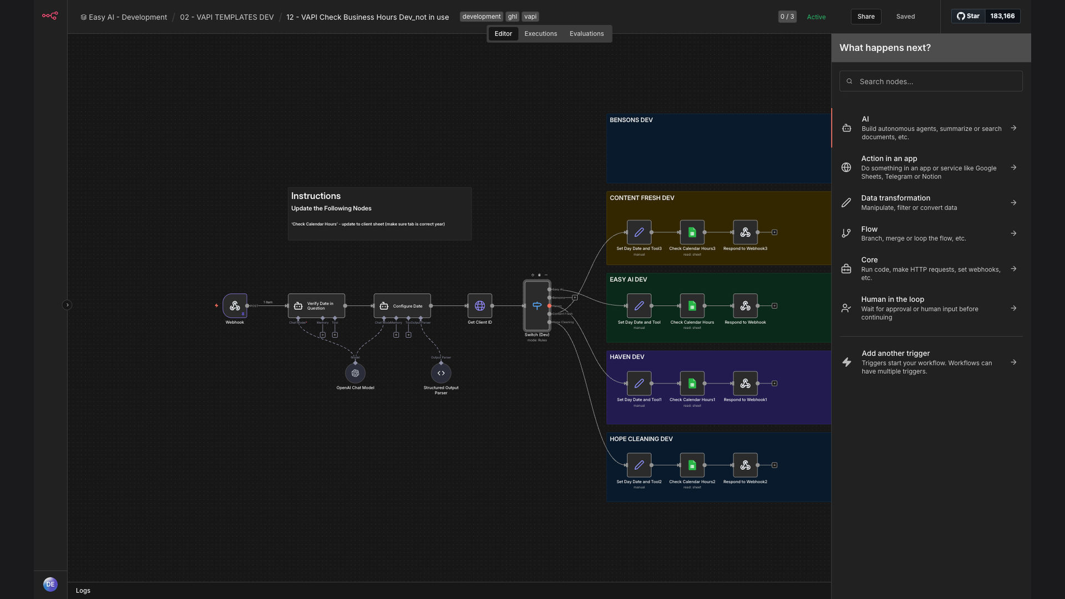Select the Check Calendar Hours sheet node

tap(692, 306)
